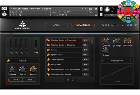Click pan knob under C fader
The image size is (140, 95).
pos(11,49)
